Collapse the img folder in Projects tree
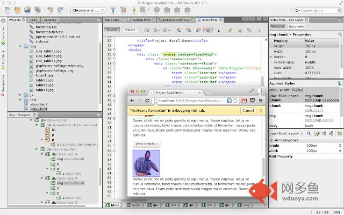The height and width of the screenshot is (215, 344). tap(20, 46)
